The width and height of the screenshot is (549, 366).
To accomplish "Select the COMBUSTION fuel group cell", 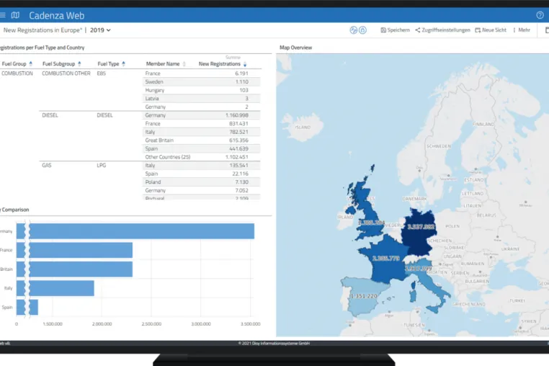I will point(17,73).
